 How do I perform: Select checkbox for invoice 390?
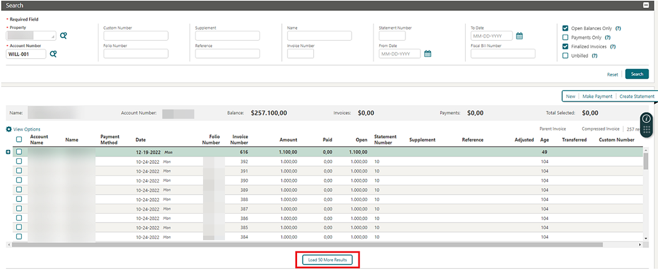coord(19,180)
